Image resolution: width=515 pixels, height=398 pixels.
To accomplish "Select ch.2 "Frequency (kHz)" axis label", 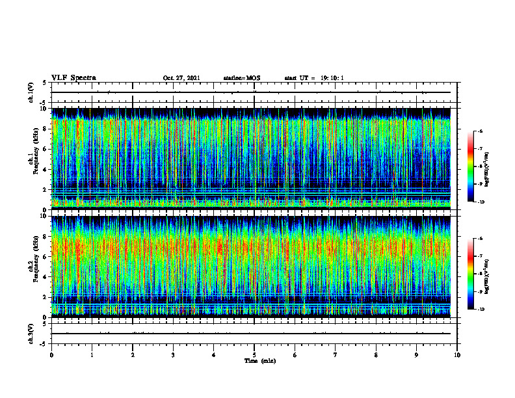I will [x=36, y=259].
